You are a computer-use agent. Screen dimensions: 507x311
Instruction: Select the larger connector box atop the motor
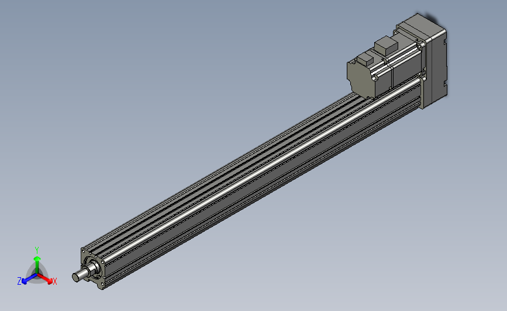pyautogui.click(x=386, y=46)
